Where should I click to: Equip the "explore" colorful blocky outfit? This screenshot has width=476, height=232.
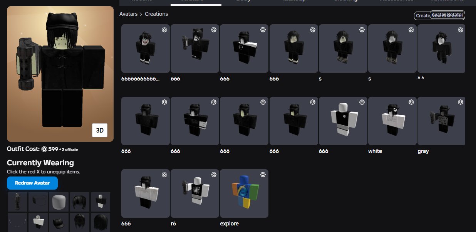(x=244, y=193)
